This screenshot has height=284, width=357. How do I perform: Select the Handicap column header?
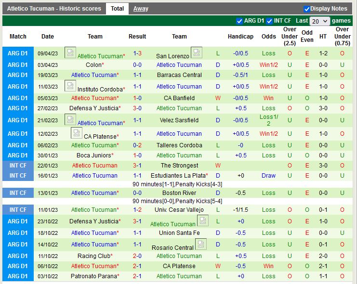241,37
